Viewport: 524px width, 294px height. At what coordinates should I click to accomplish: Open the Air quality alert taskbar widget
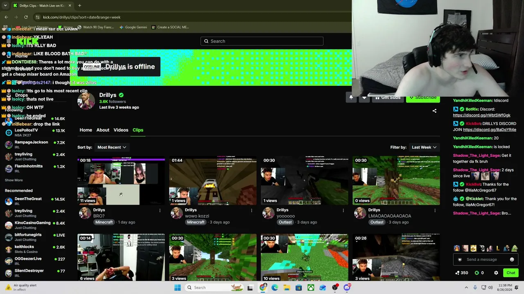coord(21,287)
